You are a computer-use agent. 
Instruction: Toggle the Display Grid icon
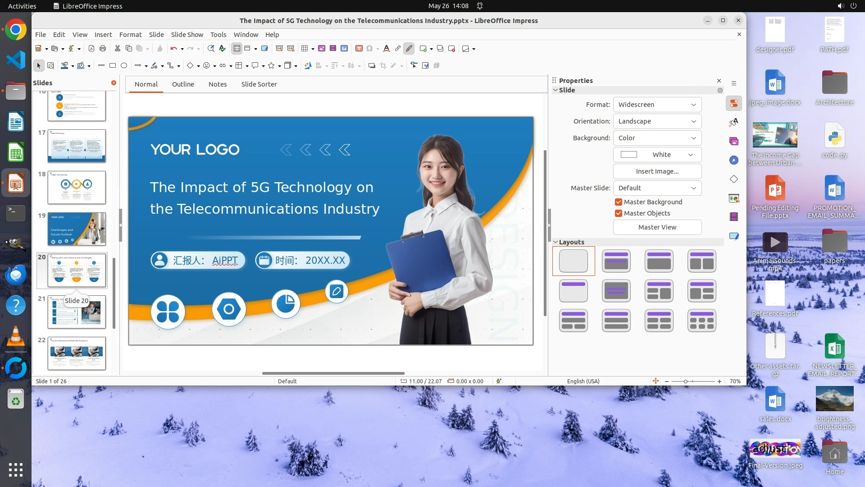pos(237,49)
